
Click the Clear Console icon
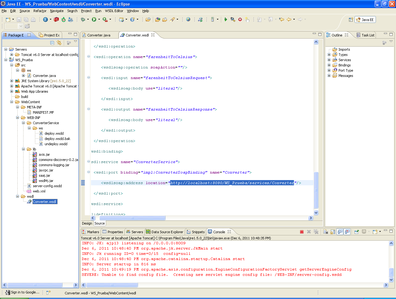pyautogui.click(x=325, y=232)
